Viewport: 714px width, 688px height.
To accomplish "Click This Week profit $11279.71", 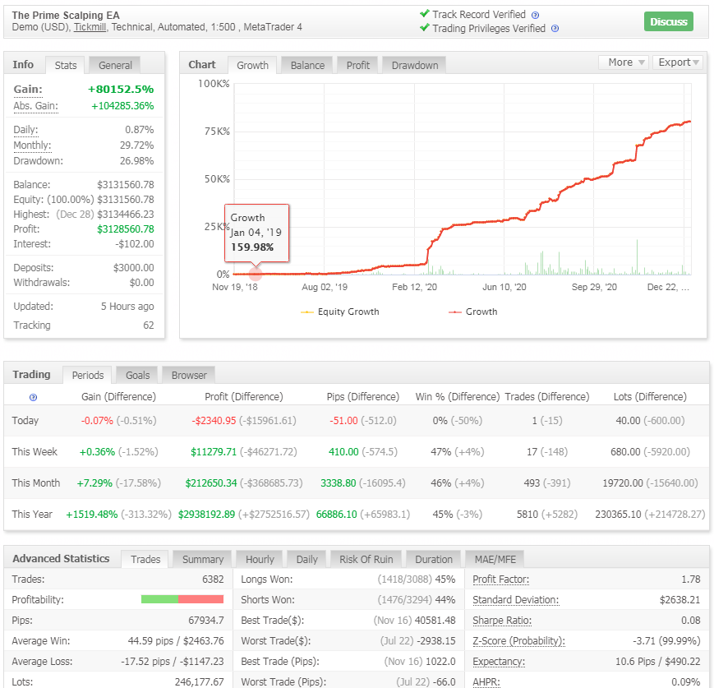I will pyautogui.click(x=214, y=451).
